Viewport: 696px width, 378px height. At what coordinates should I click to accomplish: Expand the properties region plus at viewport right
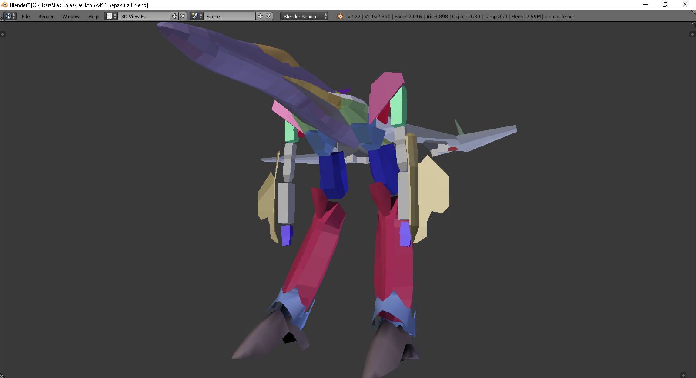click(693, 34)
